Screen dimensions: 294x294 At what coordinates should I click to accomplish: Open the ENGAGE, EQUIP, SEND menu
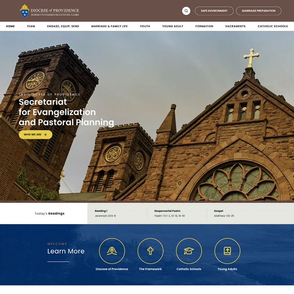(63, 26)
